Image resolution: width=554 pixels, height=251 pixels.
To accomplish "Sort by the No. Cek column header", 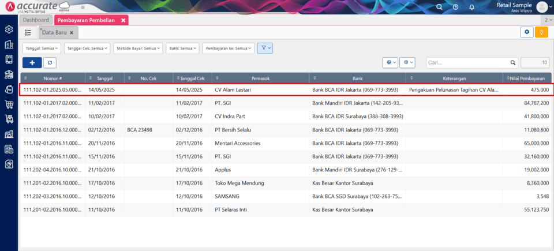I will 148,78.
